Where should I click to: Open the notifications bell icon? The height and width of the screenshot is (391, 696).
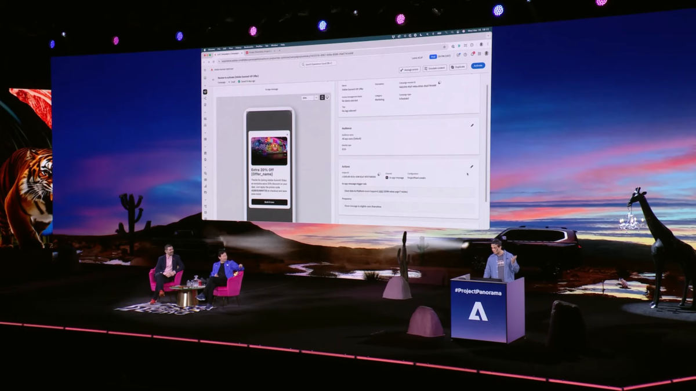point(471,54)
